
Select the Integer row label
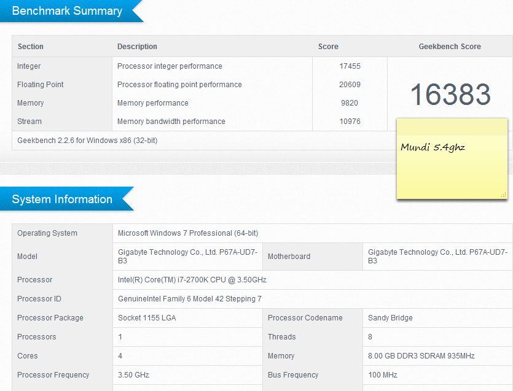(29, 66)
